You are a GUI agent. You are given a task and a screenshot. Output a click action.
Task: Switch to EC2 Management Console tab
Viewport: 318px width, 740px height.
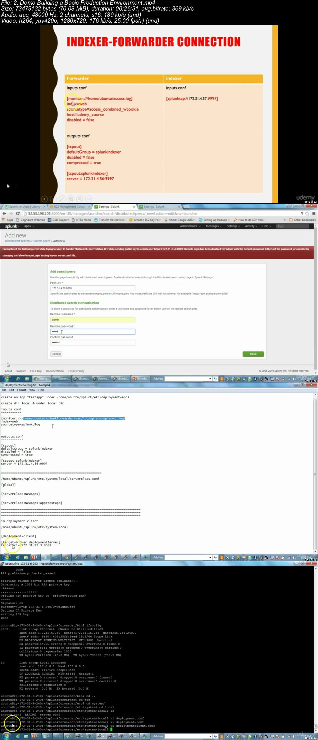[70, 206]
